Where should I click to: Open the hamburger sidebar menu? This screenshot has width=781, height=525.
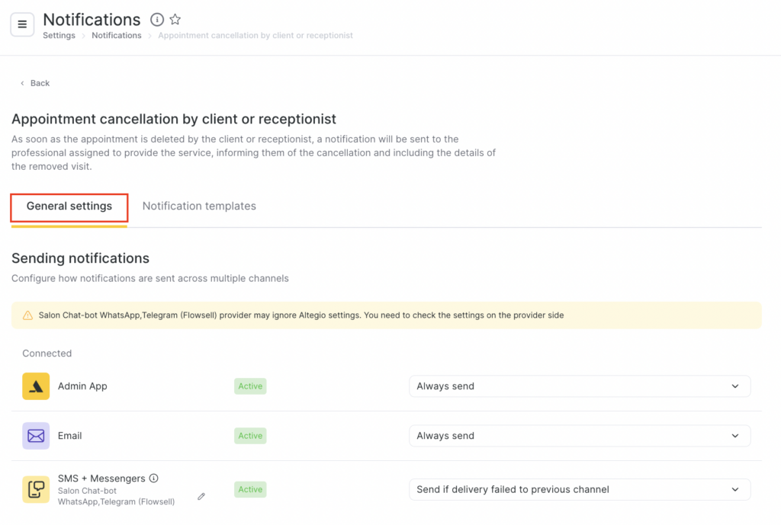22,24
